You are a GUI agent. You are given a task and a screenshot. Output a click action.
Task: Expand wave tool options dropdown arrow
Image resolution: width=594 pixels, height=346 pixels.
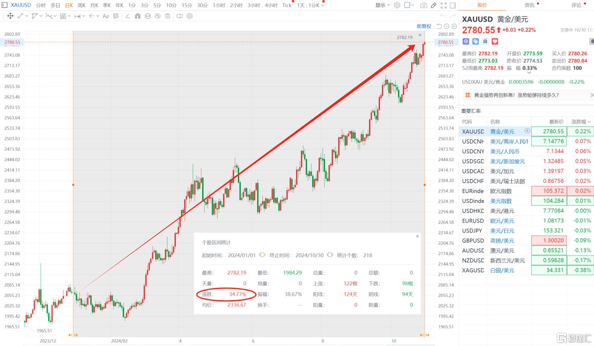tap(55, 16)
